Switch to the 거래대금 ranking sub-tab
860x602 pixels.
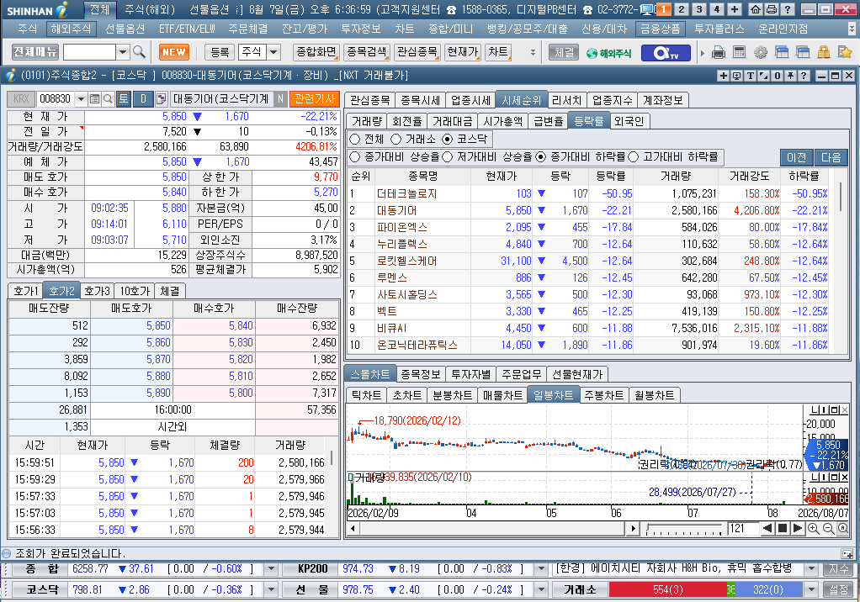click(452, 121)
